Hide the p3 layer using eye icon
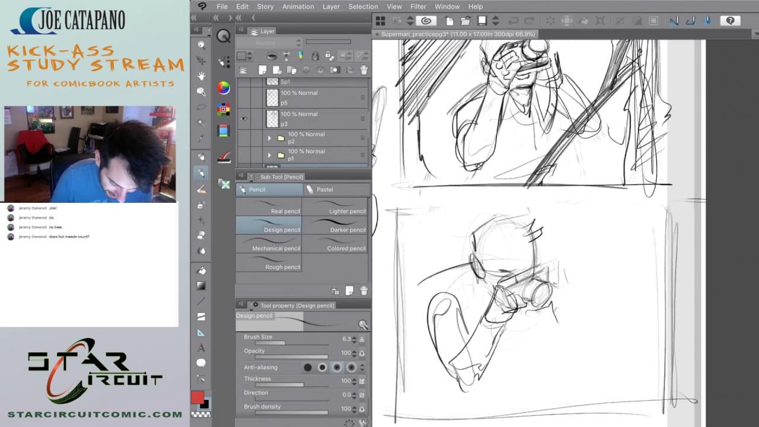759x427 pixels. coord(243,119)
